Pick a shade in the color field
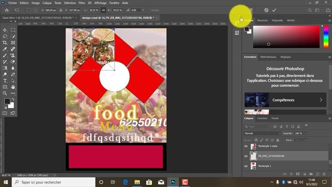This screenshot has width=332, height=187. coord(286,37)
